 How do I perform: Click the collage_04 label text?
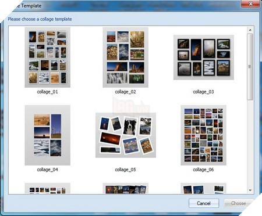click(48, 170)
